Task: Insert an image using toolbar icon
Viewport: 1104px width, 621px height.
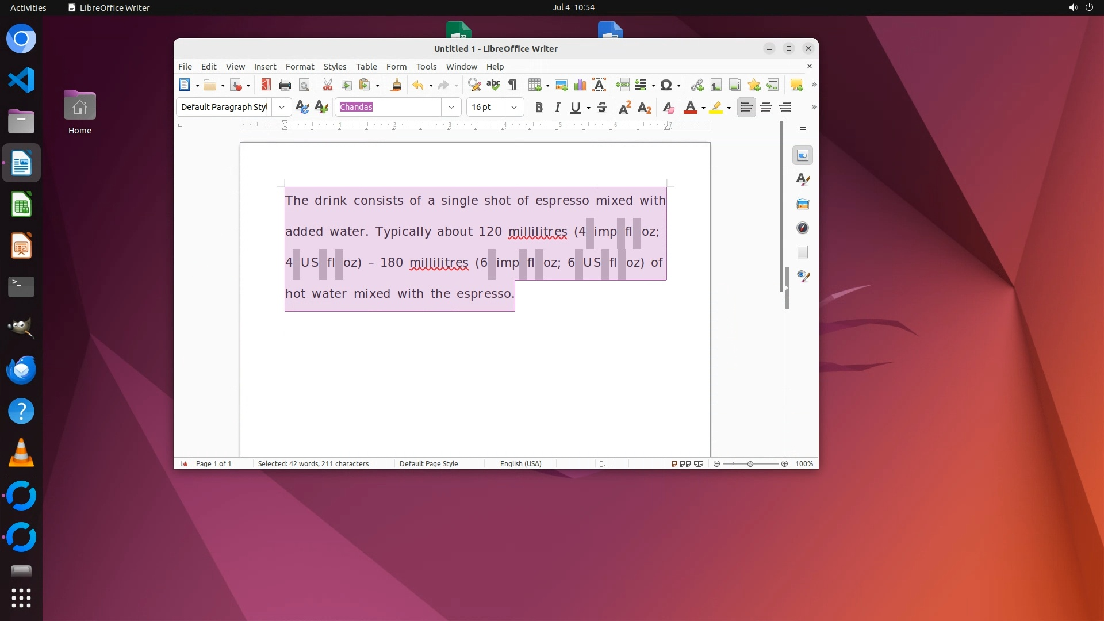Action: coord(561,85)
